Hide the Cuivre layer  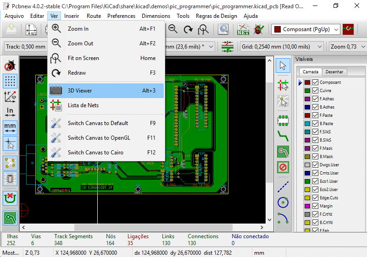coord(315,91)
